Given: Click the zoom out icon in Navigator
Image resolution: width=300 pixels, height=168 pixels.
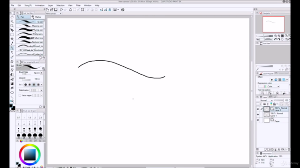Looking at the screenshot, I should 276,36.
